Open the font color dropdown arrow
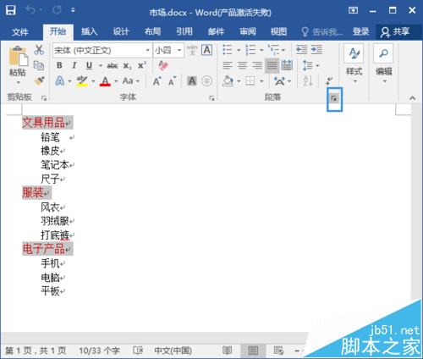Image resolution: width=423 pixels, height=359 pixels. 116,81
